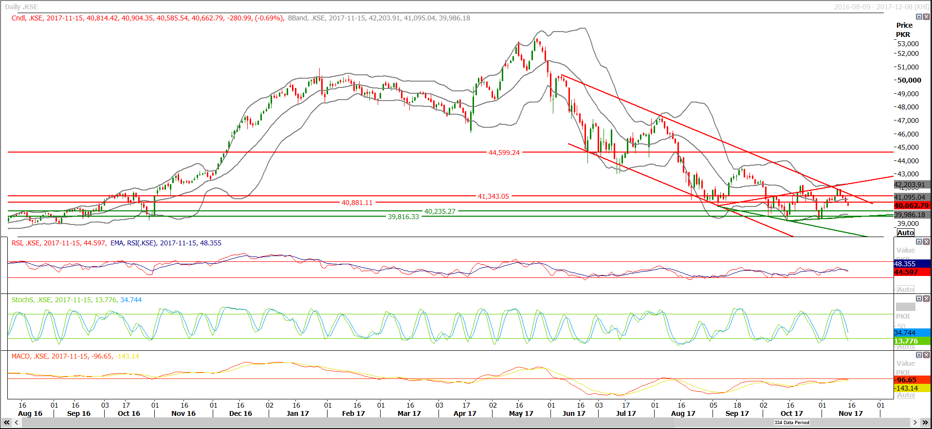Jump to the latest data with the double-right arrow
The image size is (932, 429).
pos(925,423)
